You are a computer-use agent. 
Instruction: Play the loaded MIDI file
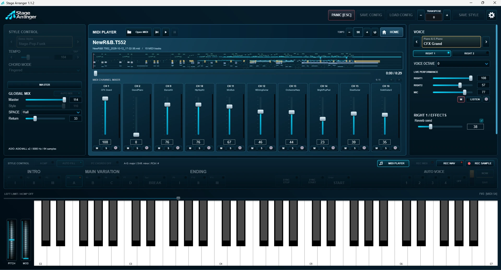(166, 32)
